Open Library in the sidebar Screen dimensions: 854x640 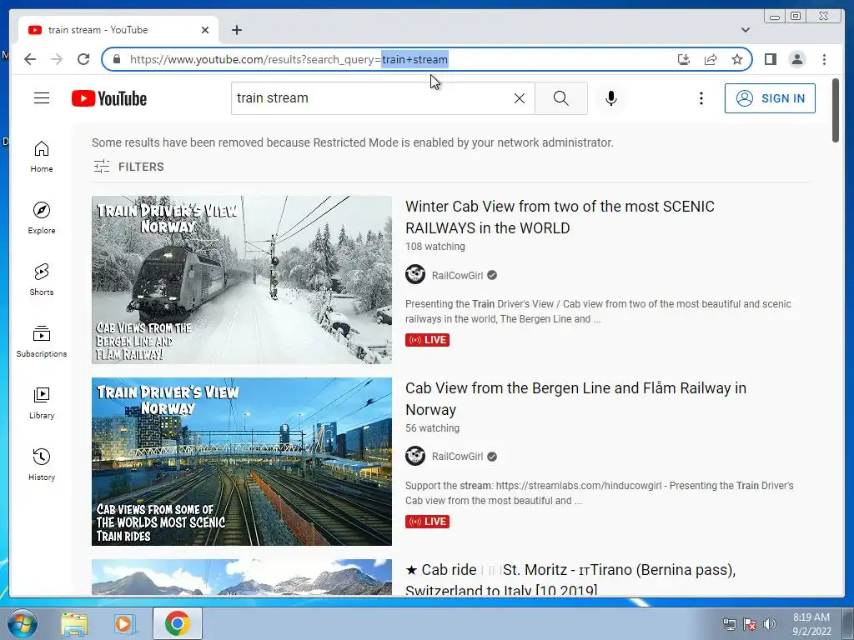tap(42, 402)
